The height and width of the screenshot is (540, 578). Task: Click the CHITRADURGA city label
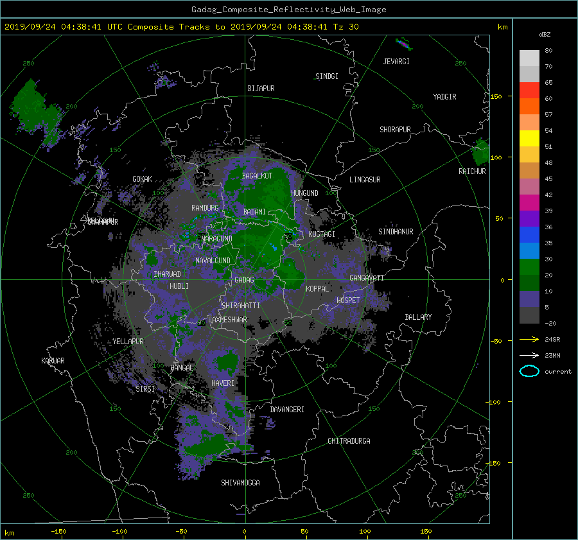(x=349, y=440)
